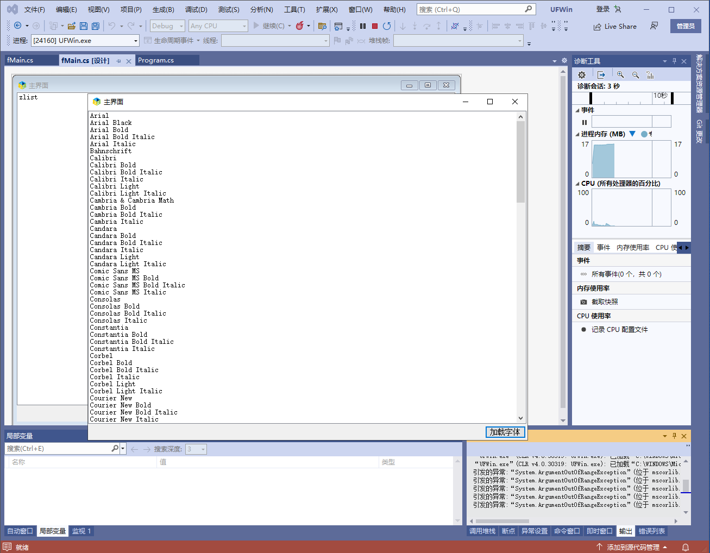Click the 加载字体 button
The image size is (710, 553).
505,432
